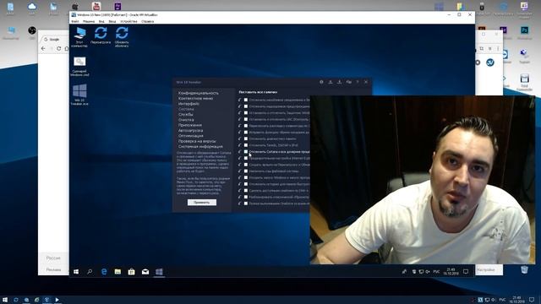Open File Explorer from the VM taskbar
541x304 pixels.
117,272
